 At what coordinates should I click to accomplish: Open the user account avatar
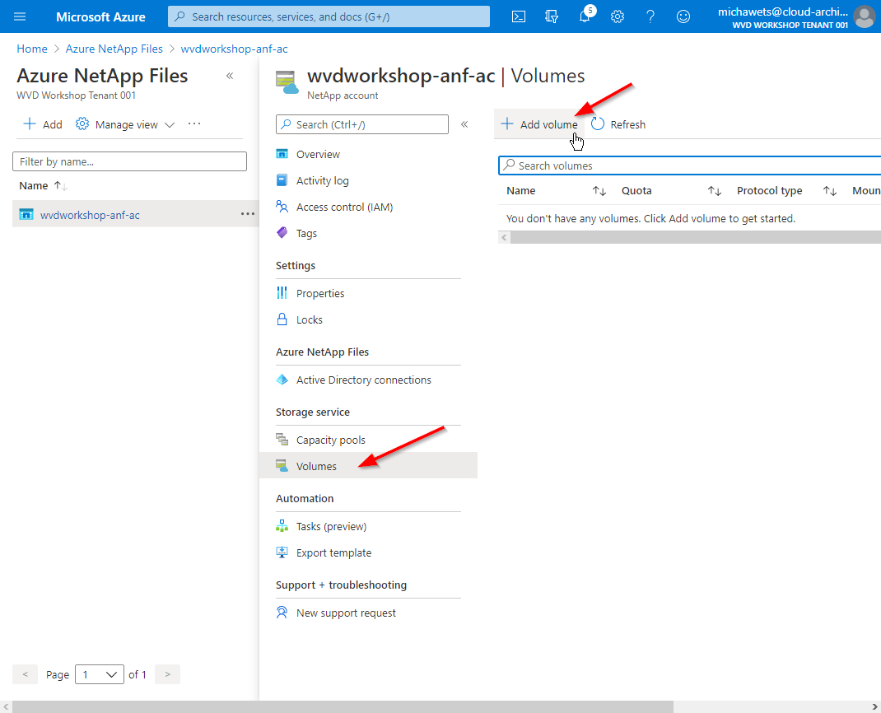[x=865, y=16]
